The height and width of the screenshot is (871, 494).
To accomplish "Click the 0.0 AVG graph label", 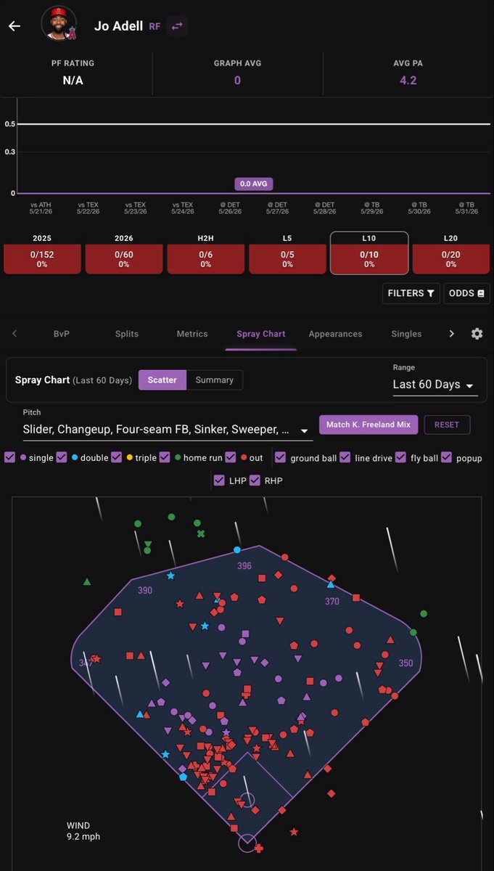I will tap(254, 184).
